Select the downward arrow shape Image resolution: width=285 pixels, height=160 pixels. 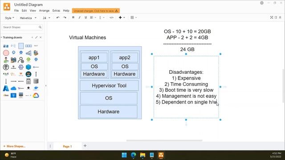click(6, 81)
